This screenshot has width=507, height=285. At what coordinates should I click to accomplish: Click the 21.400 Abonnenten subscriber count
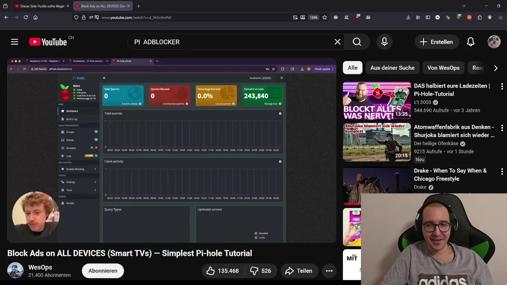coord(50,275)
